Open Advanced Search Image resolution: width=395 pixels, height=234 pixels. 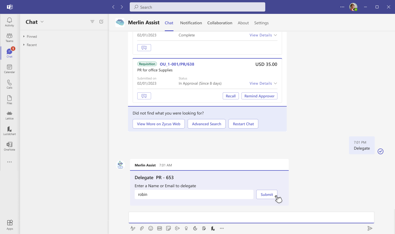(x=206, y=124)
